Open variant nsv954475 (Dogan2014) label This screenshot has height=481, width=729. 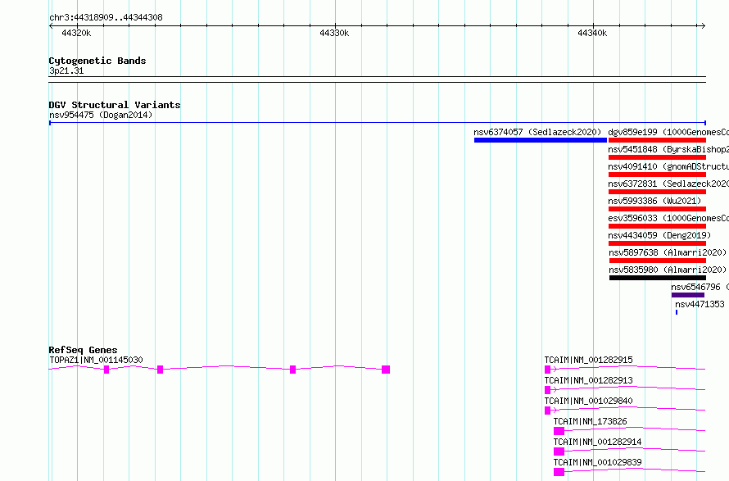101,115
